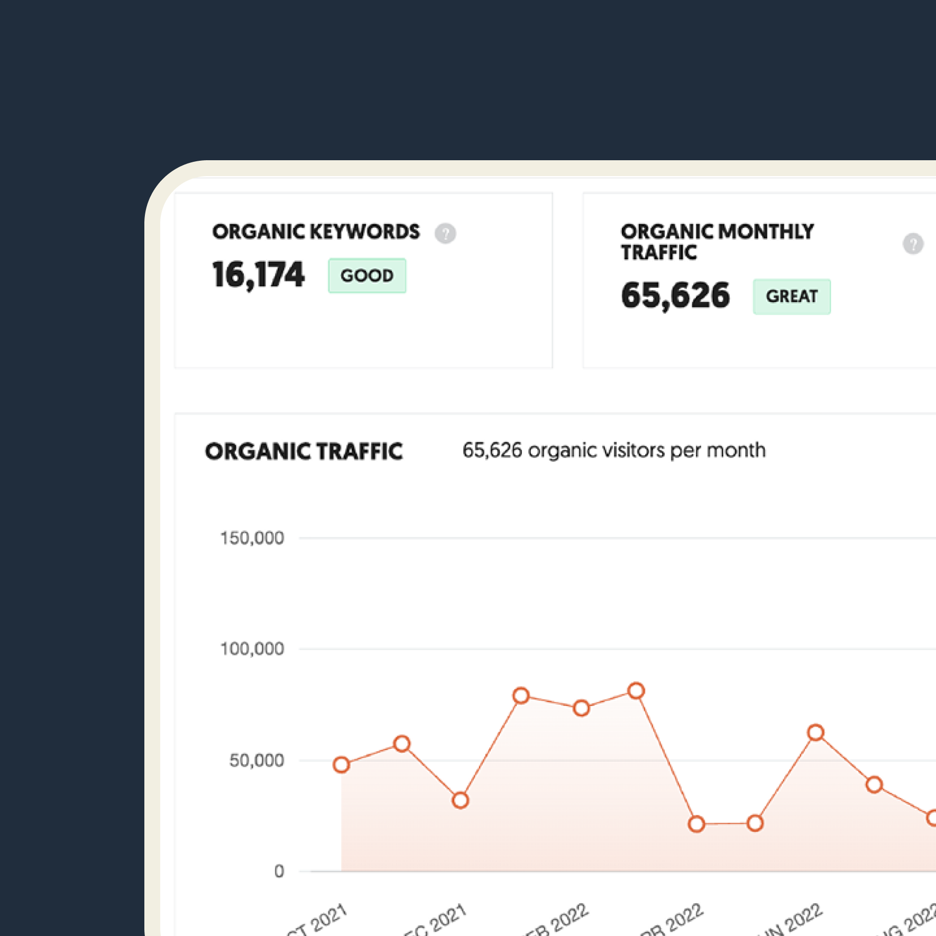This screenshot has height=936, width=936.
Task: Click the 0 y-axis label
Action: click(x=279, y=871)
